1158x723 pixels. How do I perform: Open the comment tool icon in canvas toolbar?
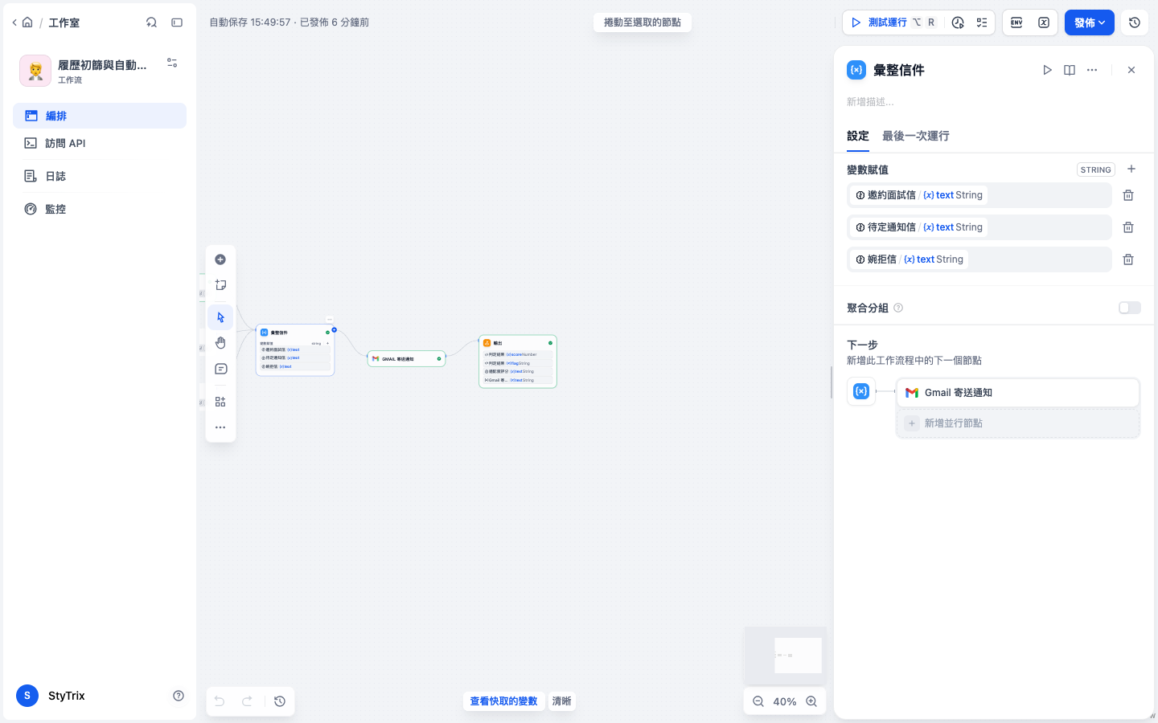click(x=220, y=369)
